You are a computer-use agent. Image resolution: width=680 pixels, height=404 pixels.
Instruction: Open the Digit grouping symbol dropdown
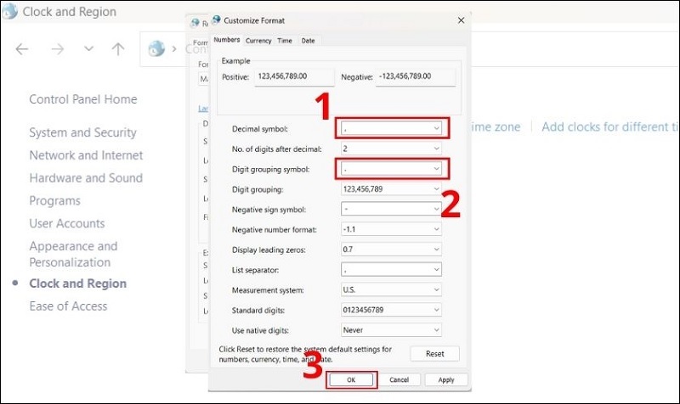pyautogui.click(x=391, y=169)
